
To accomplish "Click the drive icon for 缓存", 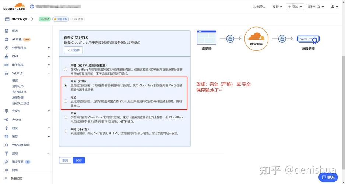I will (x=7, y=137).
